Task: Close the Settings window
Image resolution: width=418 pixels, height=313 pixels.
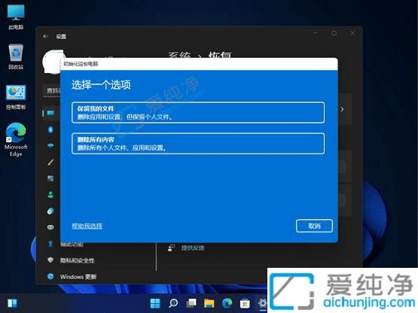Action: pyautogui.click(x=352, y=33)
